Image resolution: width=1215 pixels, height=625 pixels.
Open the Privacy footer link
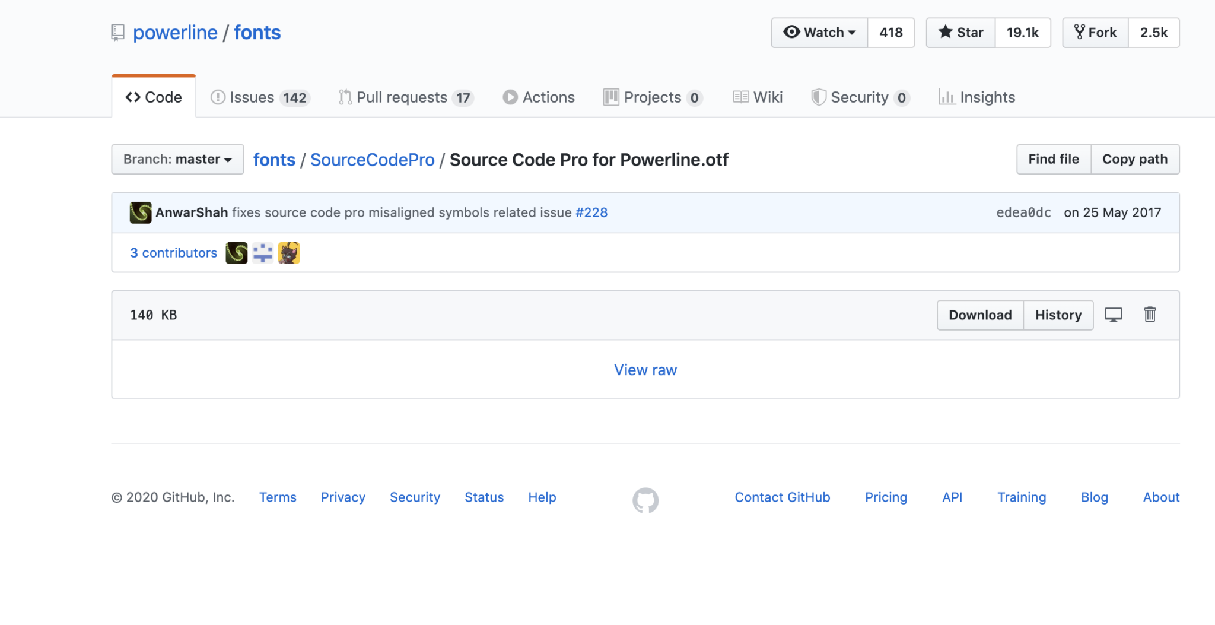coord(343,497)
